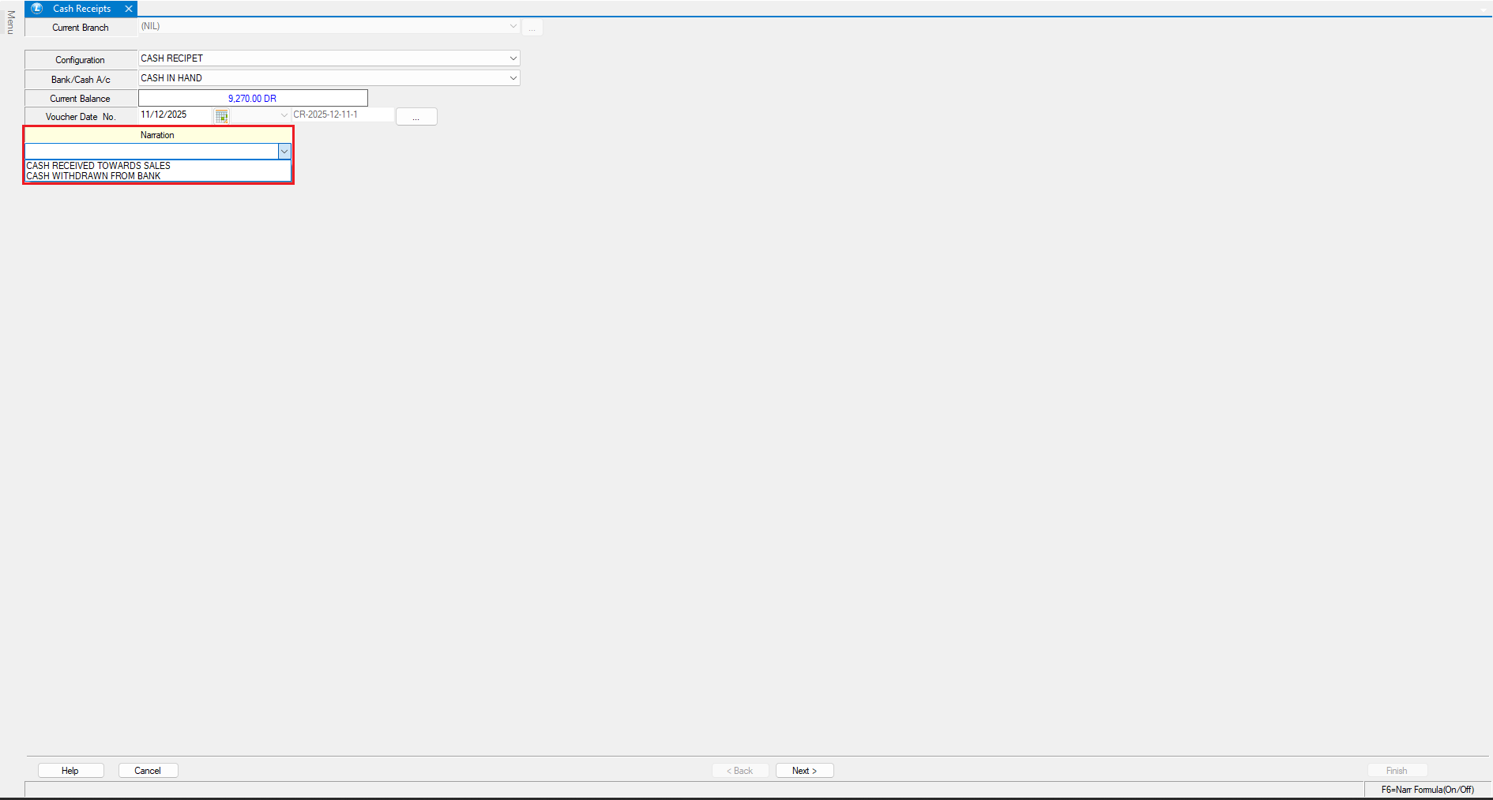Expand the Bank/Cash A/c dropdown
1493x800 pixels.
[x=513, y=78]
